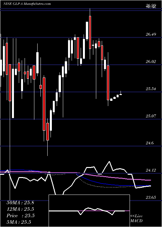This screenshot has width=162, height=227.
Task: Click the NYSE GLP-A MunafaSutra.com title text
Action: point(27,4)
